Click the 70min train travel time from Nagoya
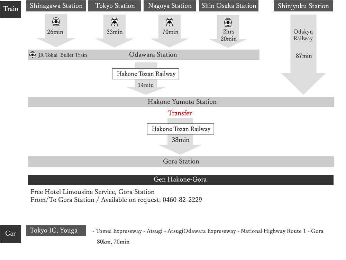Screen dimensions: 346x260 (x=170, y=32)
